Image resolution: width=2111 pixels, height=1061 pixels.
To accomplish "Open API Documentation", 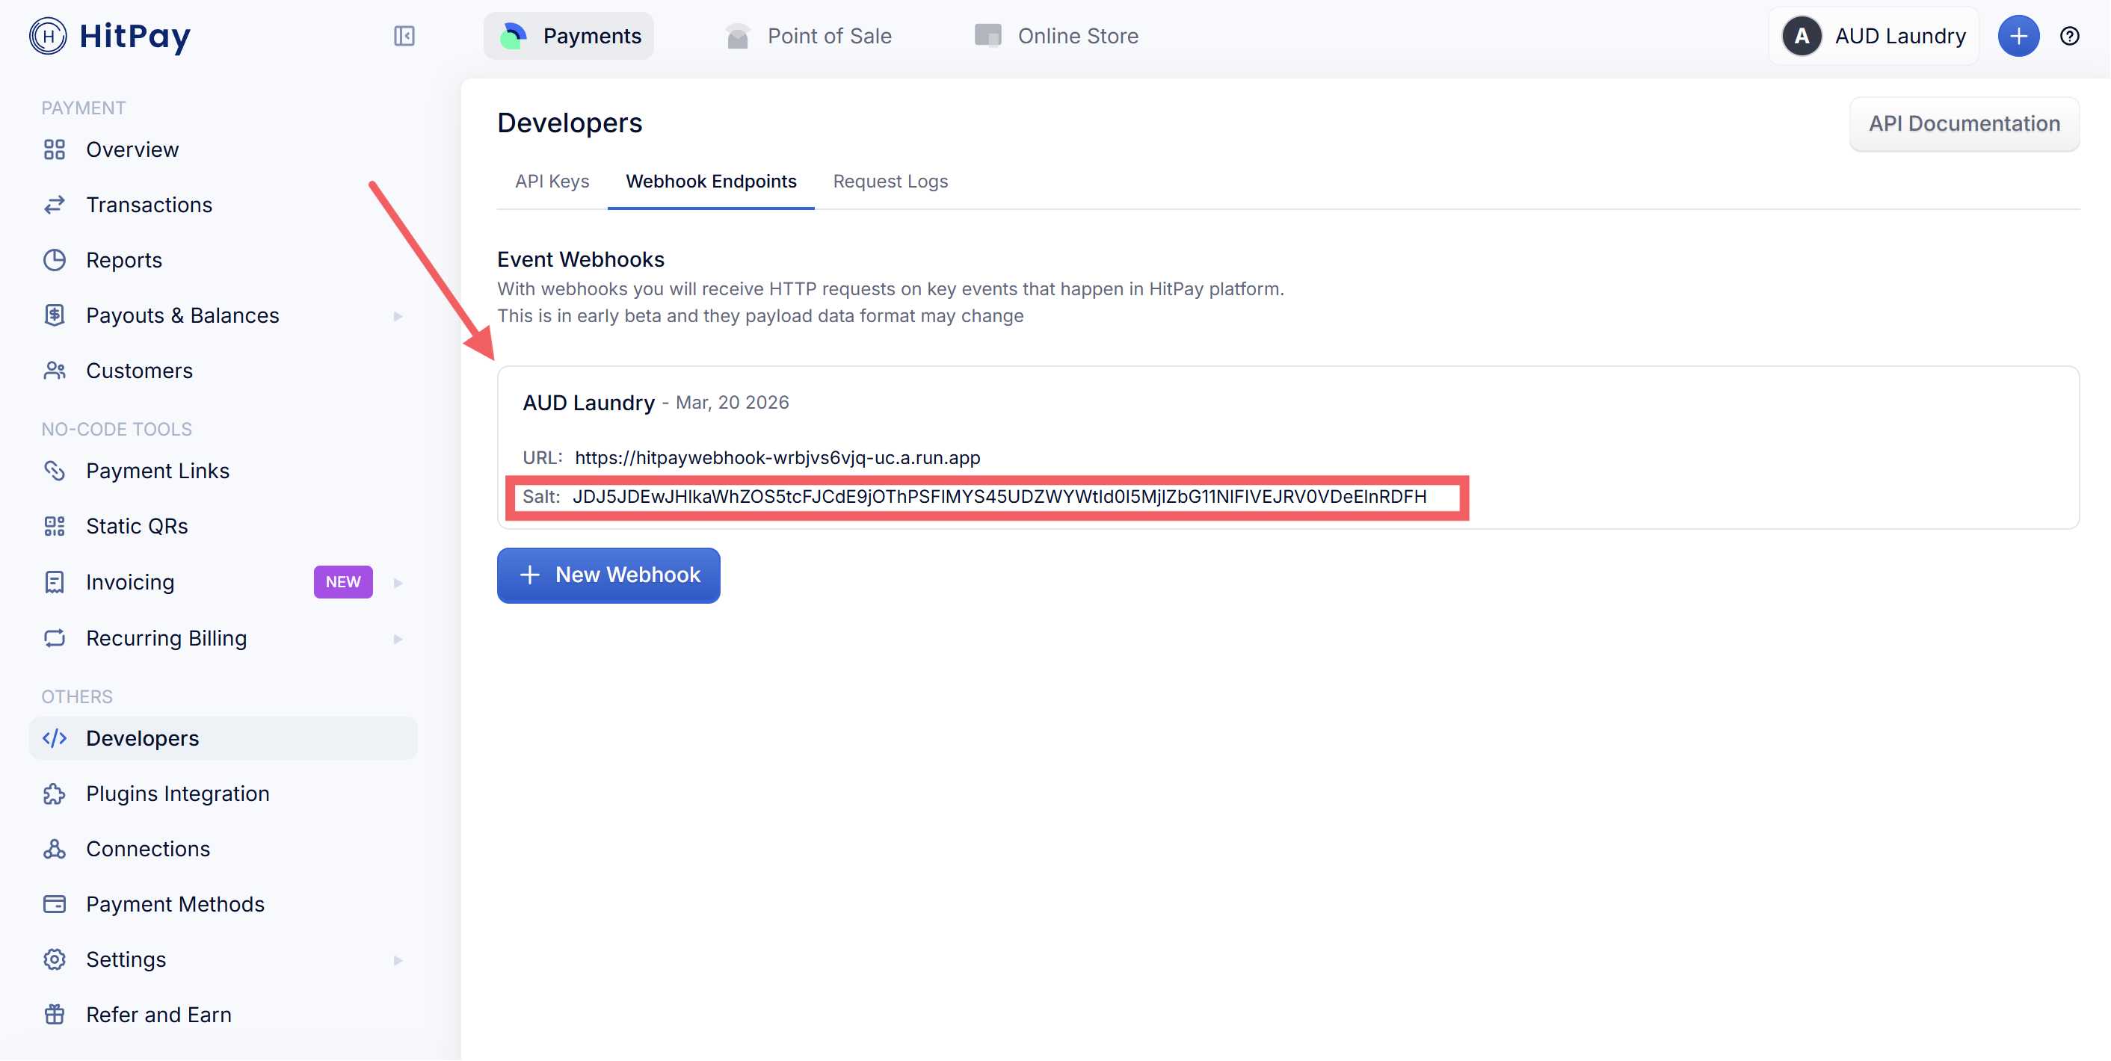I will point(1964,124).
